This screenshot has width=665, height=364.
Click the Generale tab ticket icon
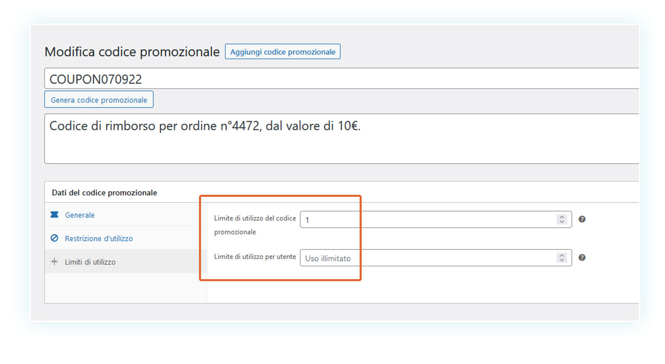(x=54, y=215)
